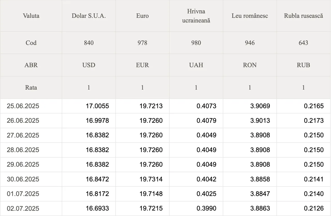This screenshot has width=331, height=216.
Task: Select the EUR rate 19.7314
Action: [x=151, y=179]
